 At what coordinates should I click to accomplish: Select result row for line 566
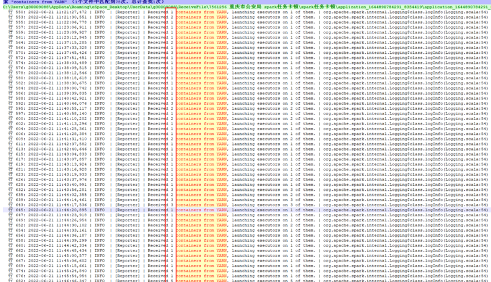click(247, 48)
